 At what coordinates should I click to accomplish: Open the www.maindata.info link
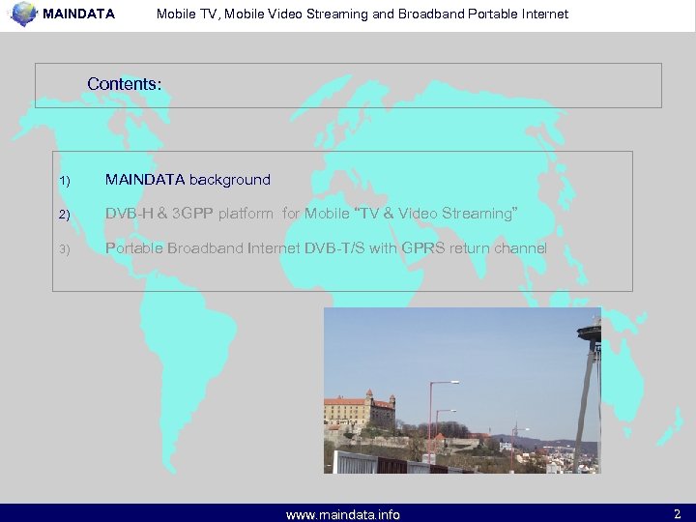[x=342, y=514]
